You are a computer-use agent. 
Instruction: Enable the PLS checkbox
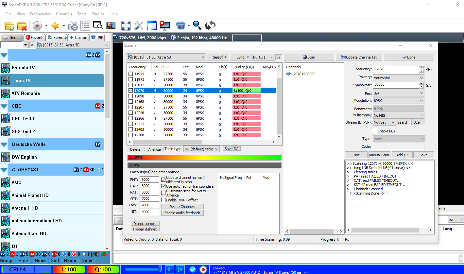click(375, 131)
